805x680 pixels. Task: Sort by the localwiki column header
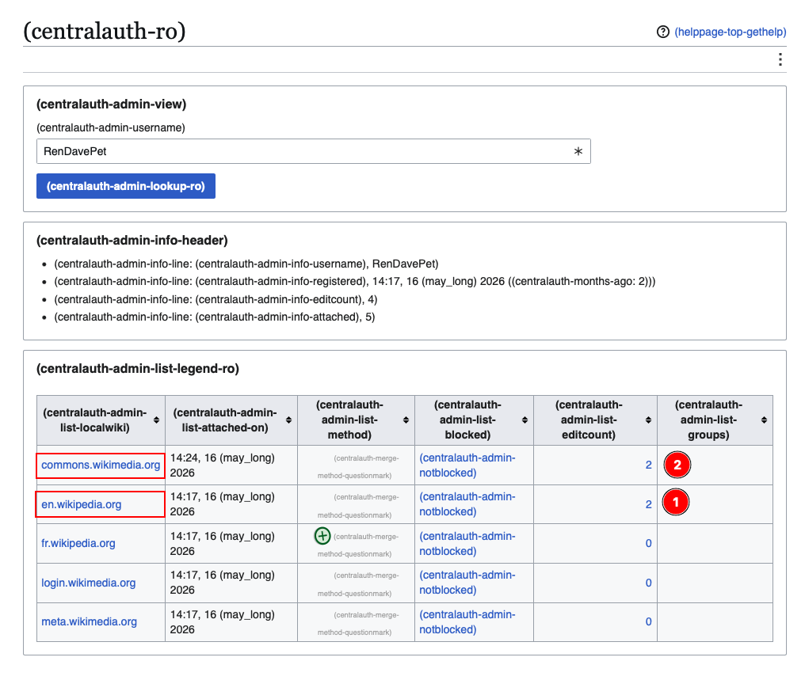pos(101,420)
